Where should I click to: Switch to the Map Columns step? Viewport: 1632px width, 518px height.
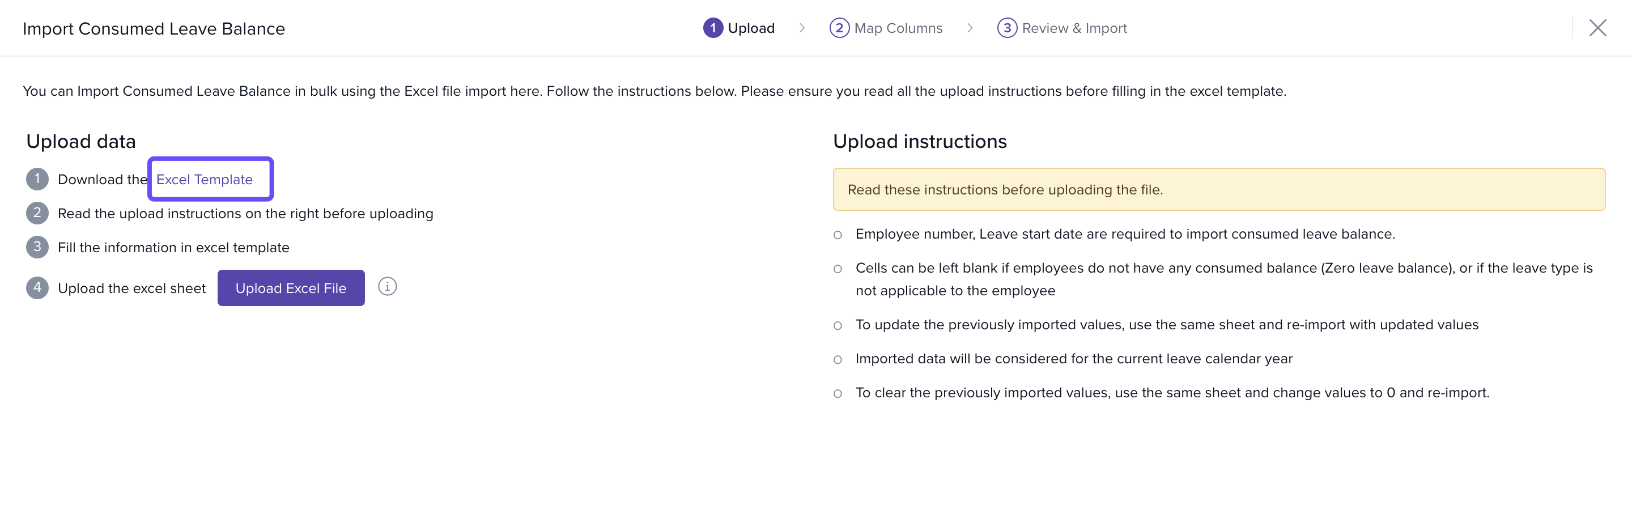[898, 28]
